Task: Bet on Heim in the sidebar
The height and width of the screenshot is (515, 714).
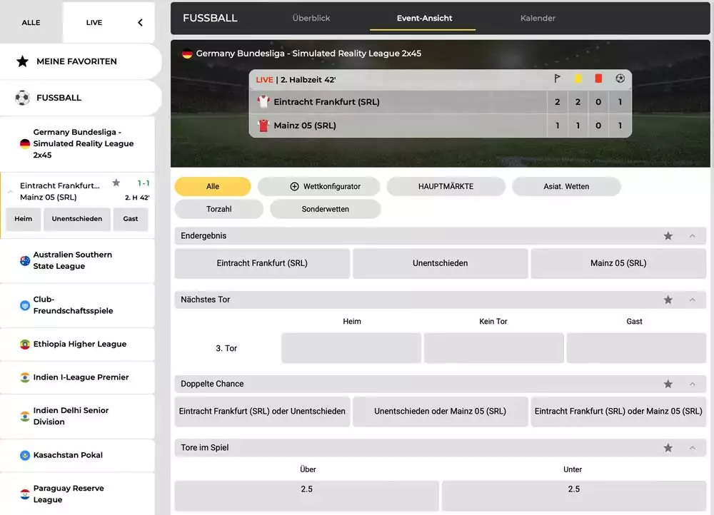Action: pos(24,219)
